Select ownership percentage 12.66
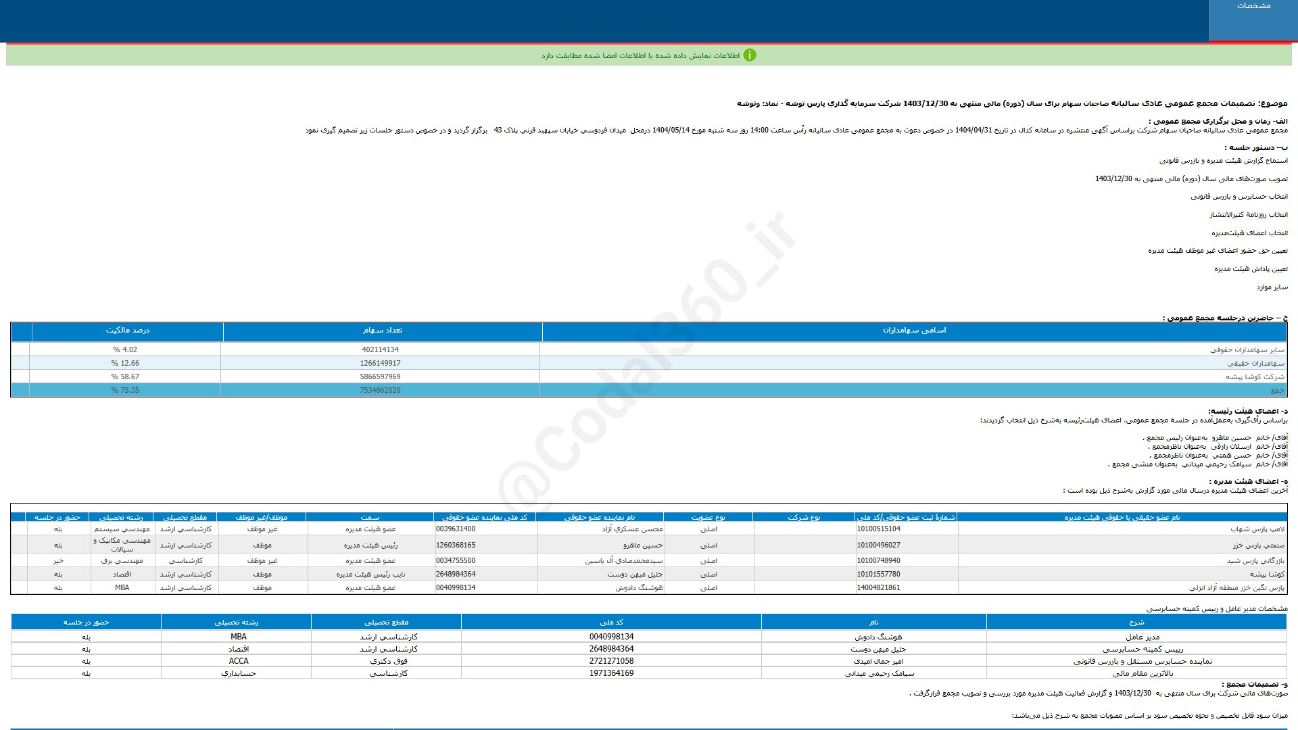The height and width of the screenshot is (730, 1298). click(125, 364)
